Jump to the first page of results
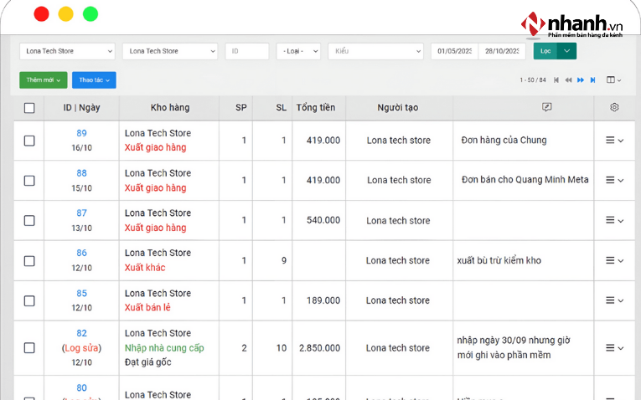Image resolution: width=641 pixels, height=400 pixels. [557, 80]
